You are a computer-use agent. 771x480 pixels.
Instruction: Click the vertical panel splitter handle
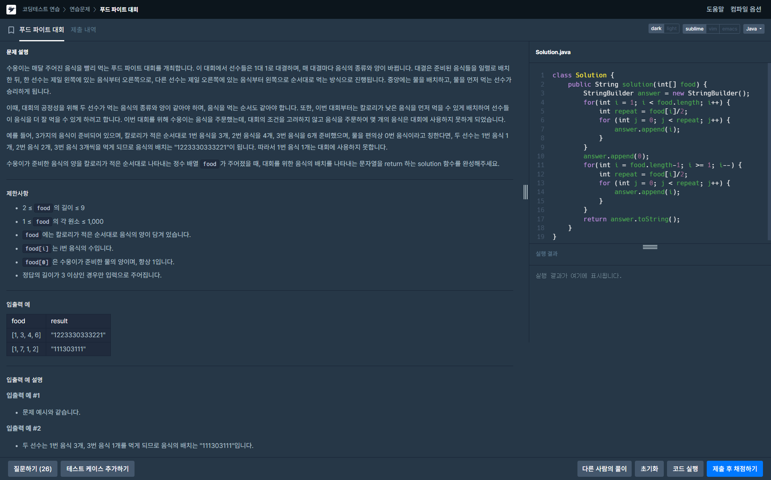(525, 192)
